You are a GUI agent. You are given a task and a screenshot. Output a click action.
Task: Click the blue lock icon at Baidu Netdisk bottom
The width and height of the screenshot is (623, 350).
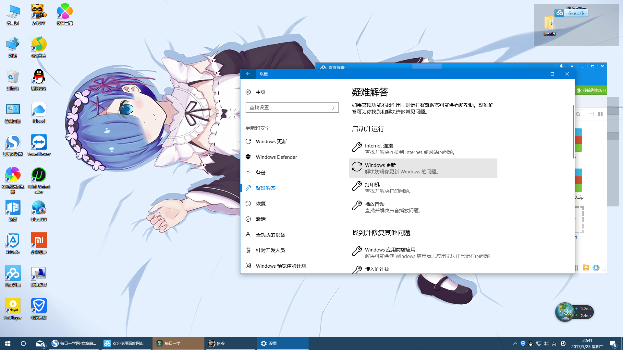pos(596,267)
